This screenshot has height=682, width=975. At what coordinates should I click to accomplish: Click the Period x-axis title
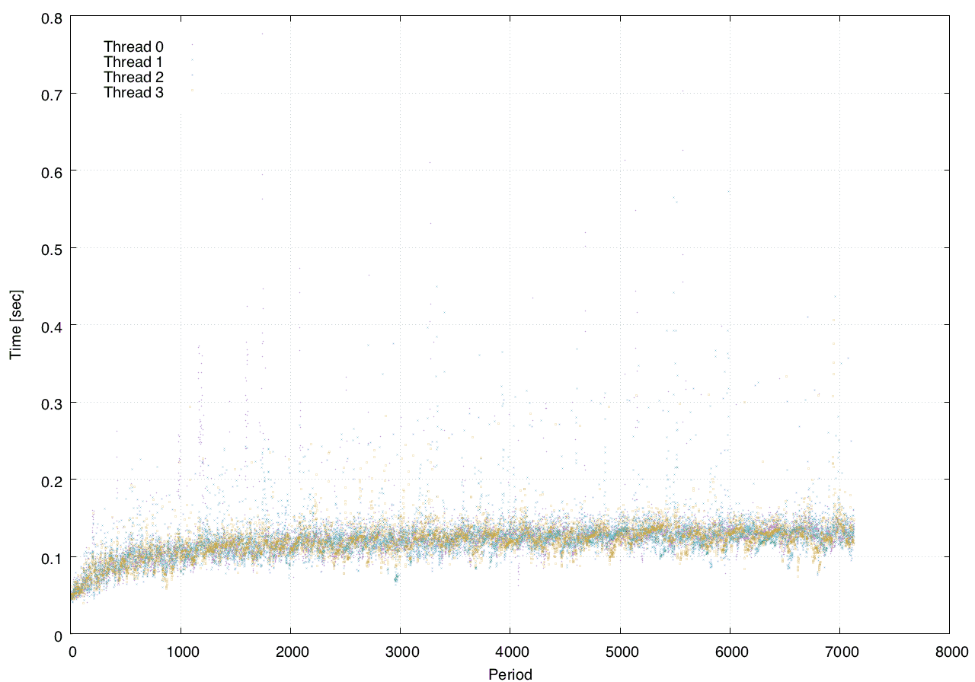click(x=510, y=674)
